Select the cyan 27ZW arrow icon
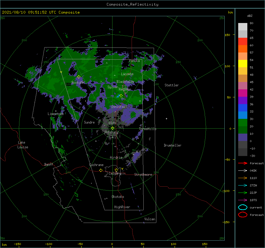 243,185
